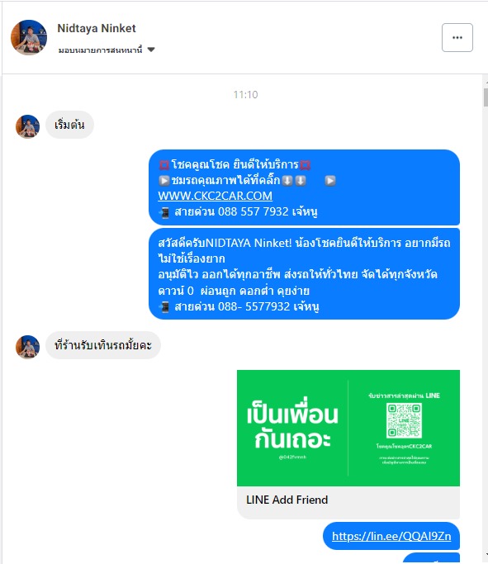Click the phone emoji beside hotline 088- 5577932

(x=164, y=307)
